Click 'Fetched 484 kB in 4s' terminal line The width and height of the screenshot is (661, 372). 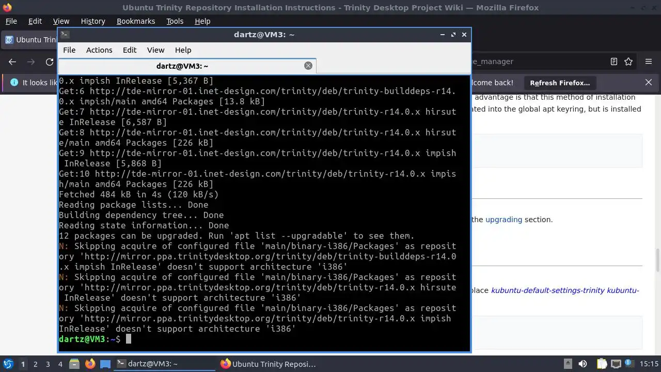tap(139, 194)
